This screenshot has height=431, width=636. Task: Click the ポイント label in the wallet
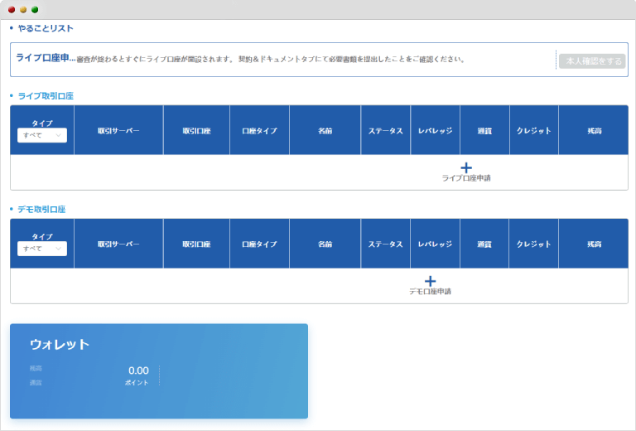tap(137, 383)
